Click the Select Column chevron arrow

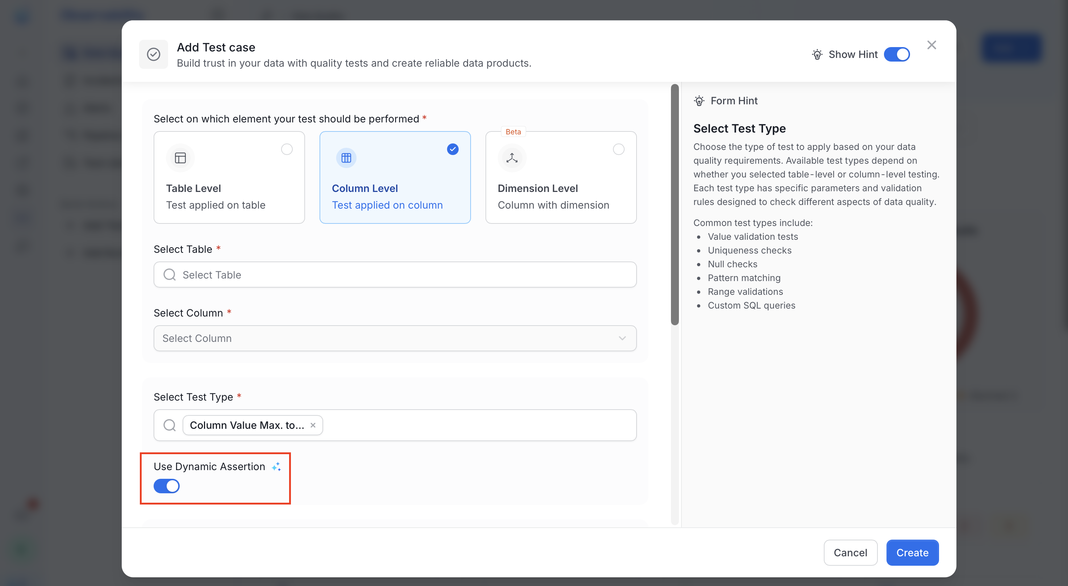(x=622, y=338)
